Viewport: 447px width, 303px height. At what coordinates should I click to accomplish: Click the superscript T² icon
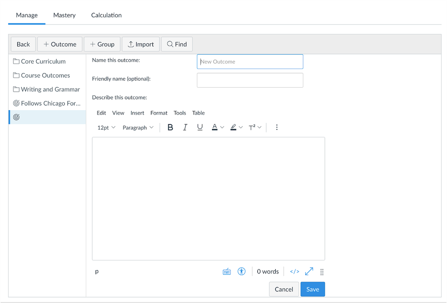(252, 128)
